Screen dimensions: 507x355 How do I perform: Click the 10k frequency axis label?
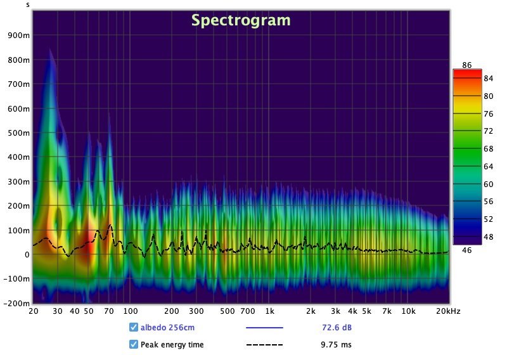[x=408, y=311]
